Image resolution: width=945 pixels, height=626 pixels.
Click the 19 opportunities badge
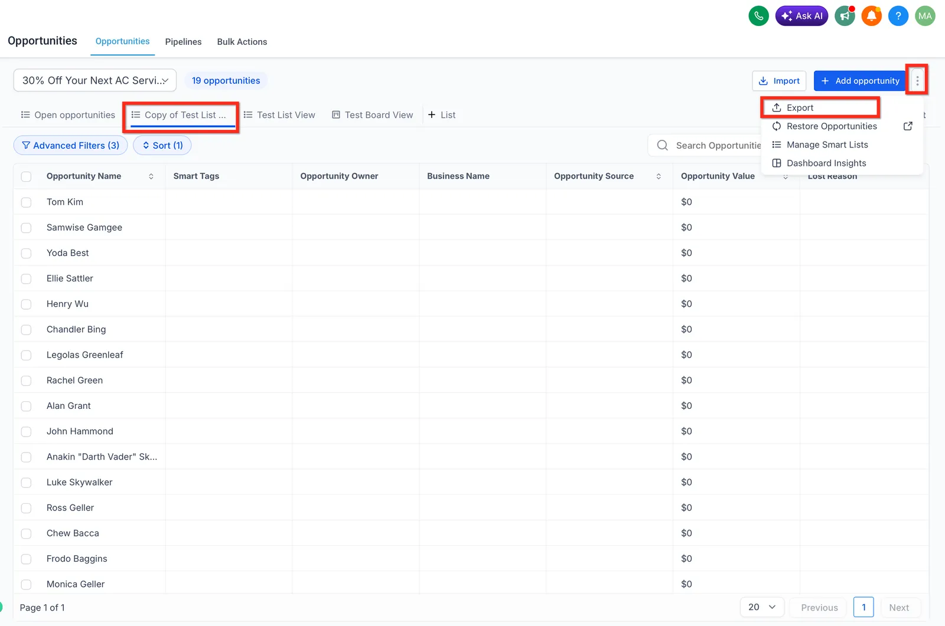pos(226,80)
